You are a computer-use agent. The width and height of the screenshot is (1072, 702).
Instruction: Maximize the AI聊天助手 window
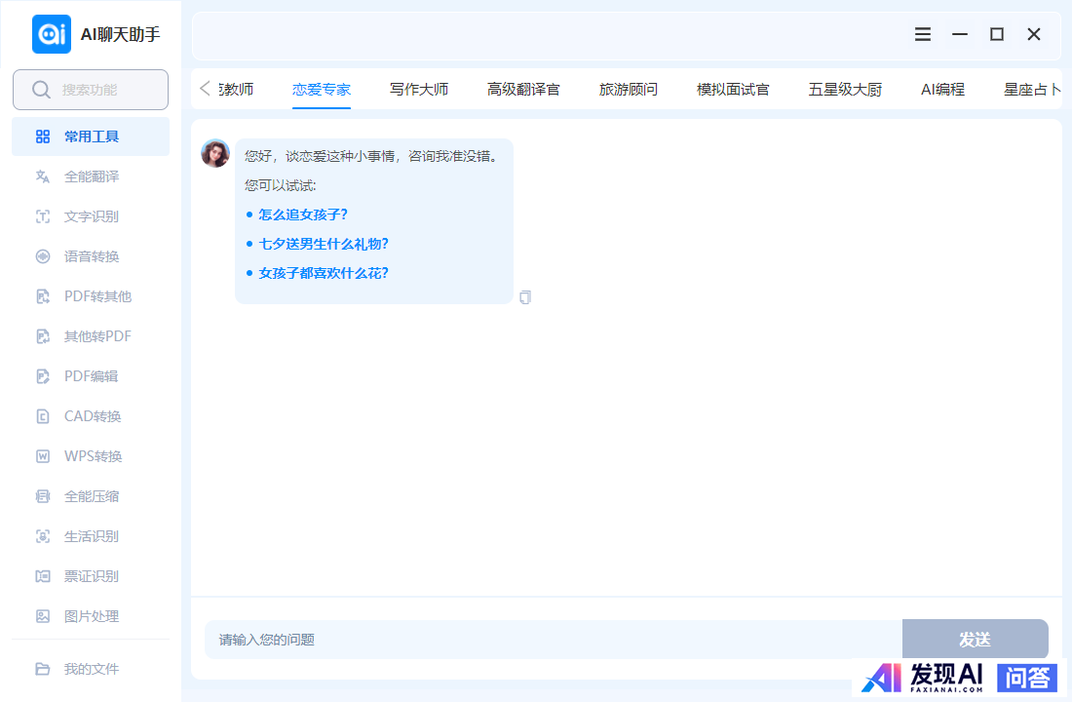coord(997,34)
